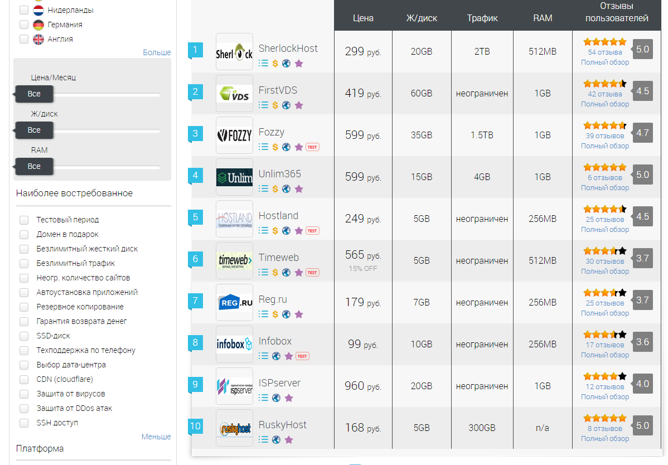This screenshot has height=465, width=668.
Task: Click the globe icon under Infobox
Action: 276,356
